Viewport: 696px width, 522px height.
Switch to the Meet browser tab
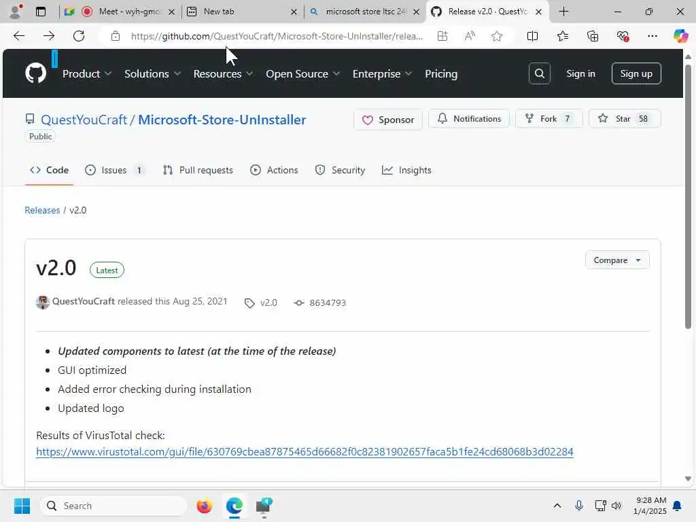click(x=120, y=12)
